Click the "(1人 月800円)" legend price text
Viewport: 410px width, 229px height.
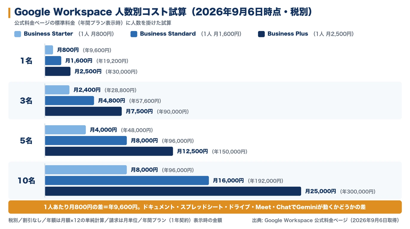click(x=96, y=34)
